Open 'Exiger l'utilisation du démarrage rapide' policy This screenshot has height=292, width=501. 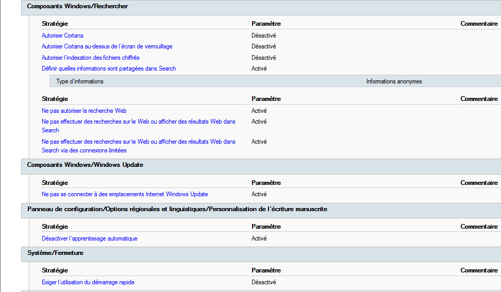pos(88,282)
